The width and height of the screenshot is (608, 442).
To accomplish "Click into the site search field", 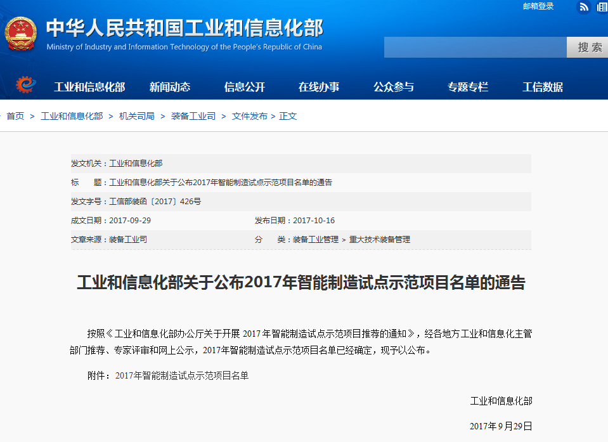I will point(475,48).
